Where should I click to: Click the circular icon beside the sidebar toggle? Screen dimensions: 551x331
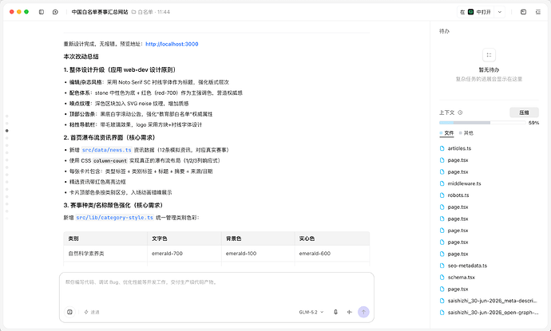pos(55,12)
